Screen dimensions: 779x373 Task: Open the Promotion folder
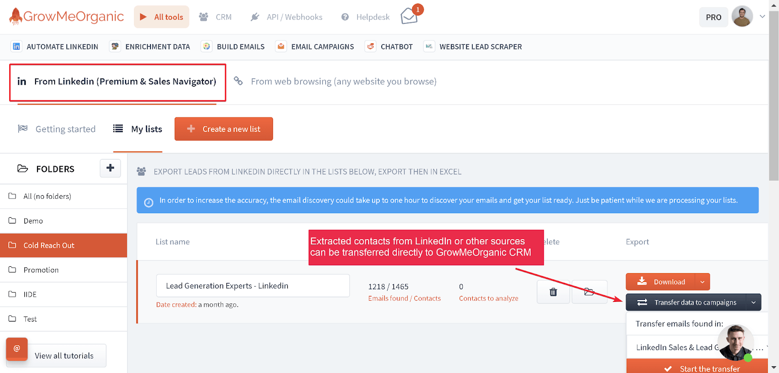coord(63,270)
